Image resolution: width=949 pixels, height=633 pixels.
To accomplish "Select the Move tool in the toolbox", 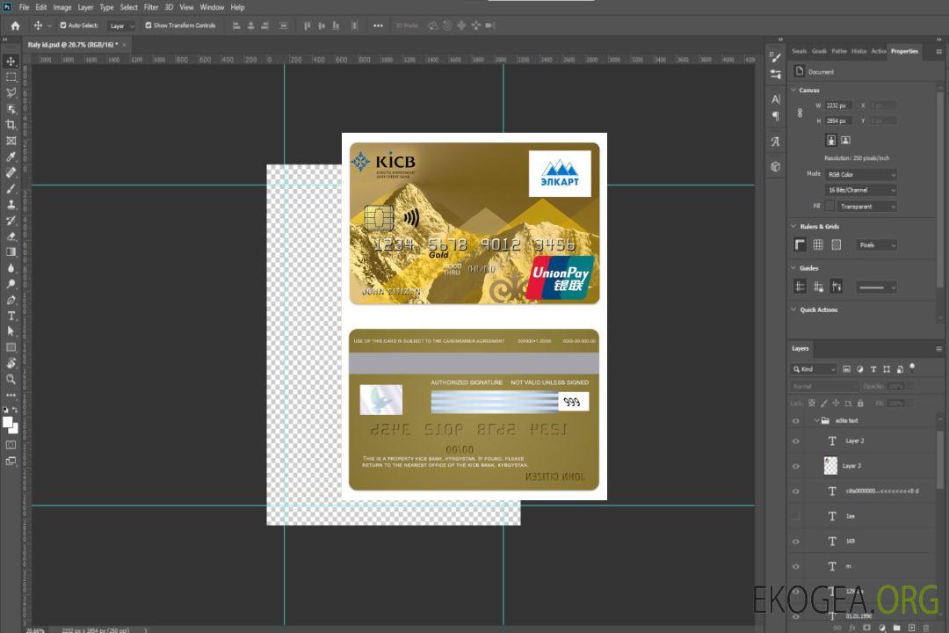I will pyautogui.click(x=11, y=62).
